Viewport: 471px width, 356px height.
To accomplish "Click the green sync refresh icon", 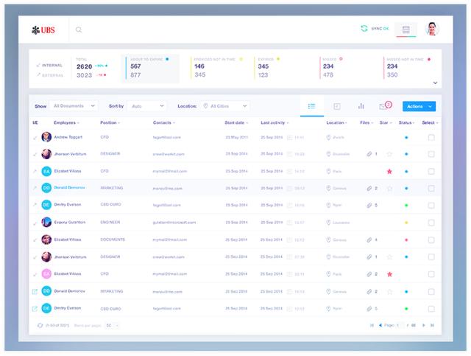I will [364, 29].
